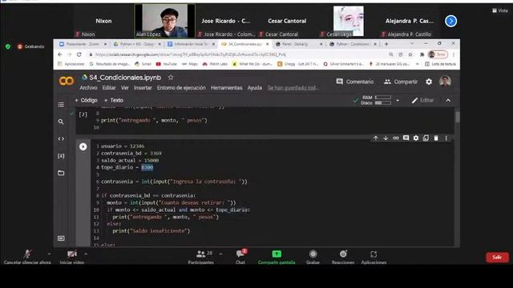Open the browser extensions puzzle icon
Screen dimensions: 513x288
tap(422, 54)
